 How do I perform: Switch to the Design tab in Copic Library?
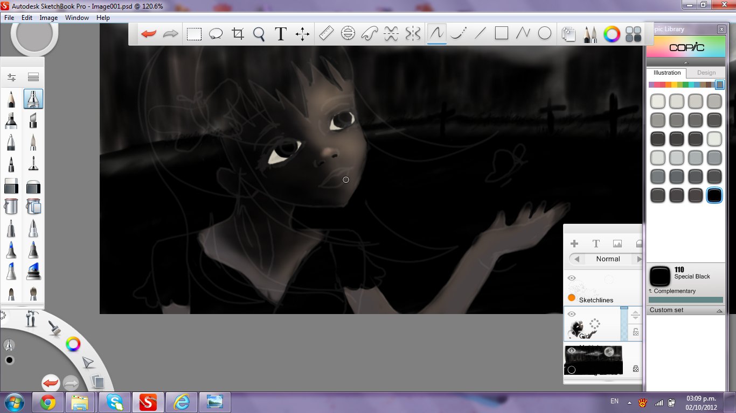click(706, 73)
